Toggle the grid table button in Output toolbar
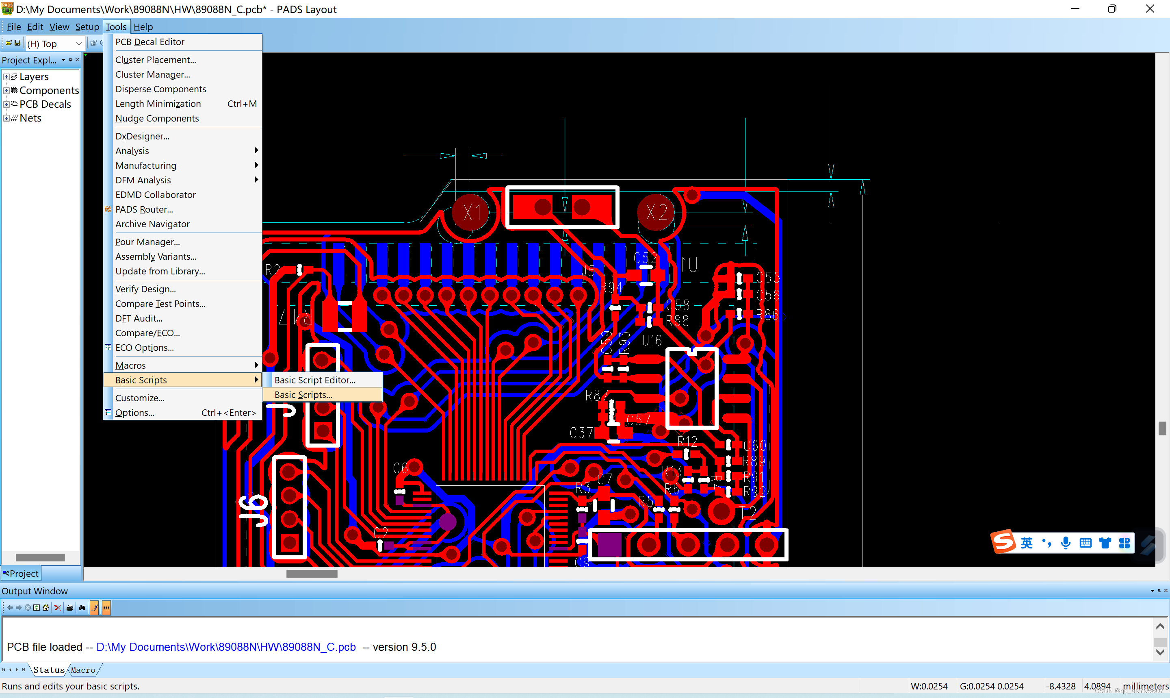 106,608
